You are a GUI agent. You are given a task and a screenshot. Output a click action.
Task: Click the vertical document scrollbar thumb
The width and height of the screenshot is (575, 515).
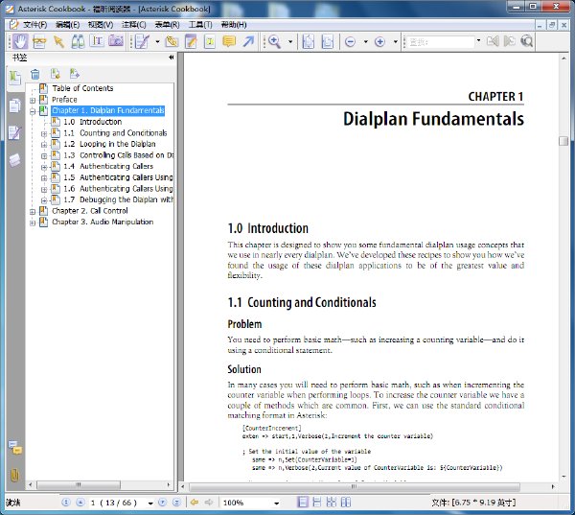coord(563,141)
